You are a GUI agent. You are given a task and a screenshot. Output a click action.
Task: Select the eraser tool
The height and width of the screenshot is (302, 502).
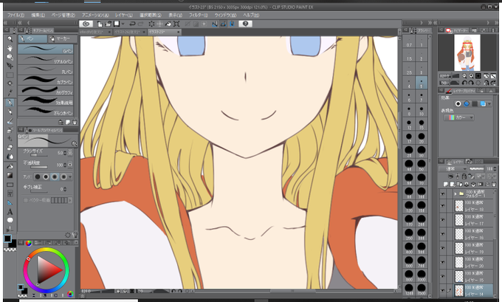pos(10,147)
